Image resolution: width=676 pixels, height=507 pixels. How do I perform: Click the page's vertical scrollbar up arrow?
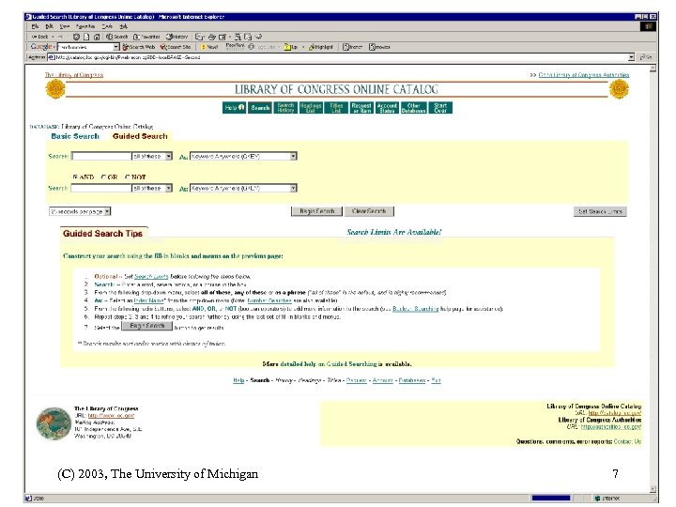tap(653, 69)
